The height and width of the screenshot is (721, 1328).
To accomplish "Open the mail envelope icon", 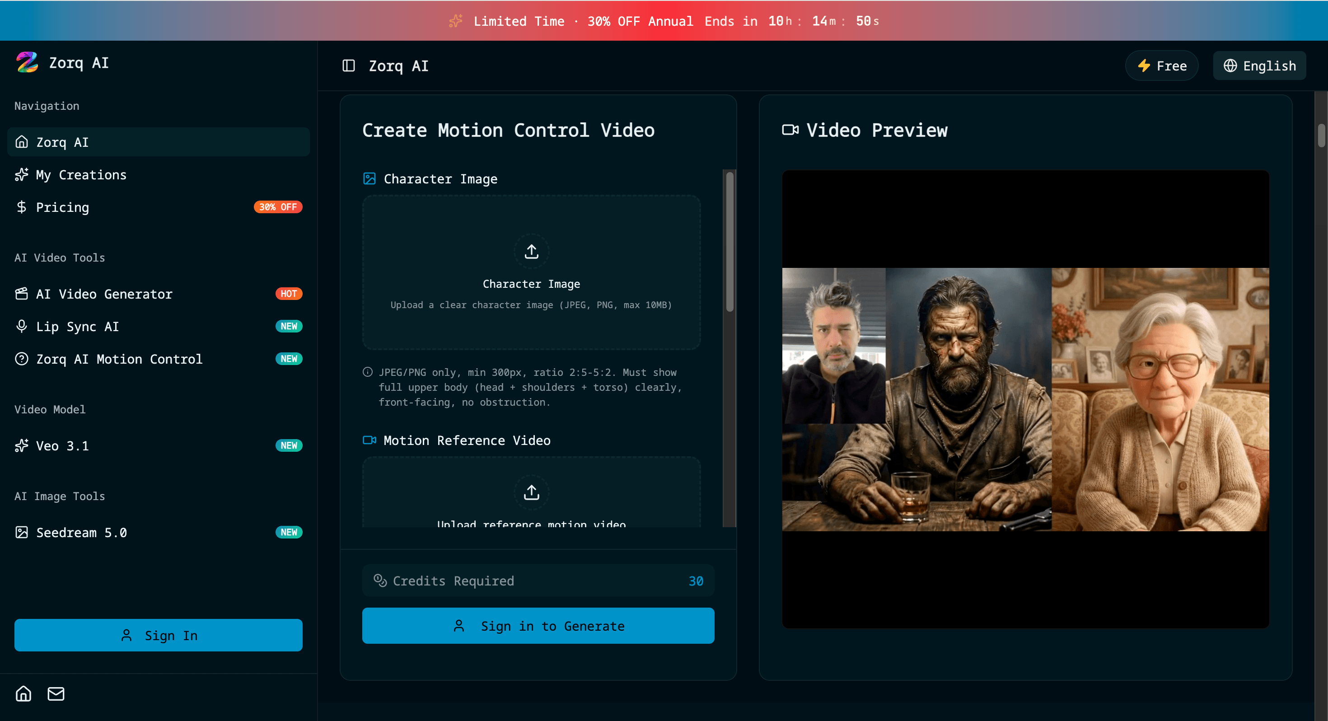I will click(x=56, y=693).
